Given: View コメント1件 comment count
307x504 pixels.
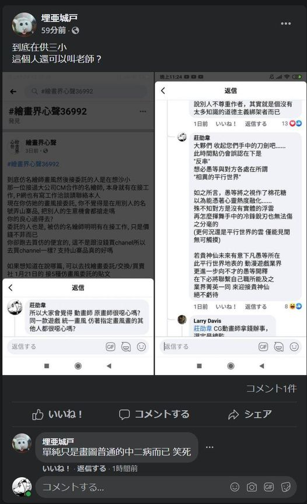Looking at the screenshot, I should click(271, 388).
